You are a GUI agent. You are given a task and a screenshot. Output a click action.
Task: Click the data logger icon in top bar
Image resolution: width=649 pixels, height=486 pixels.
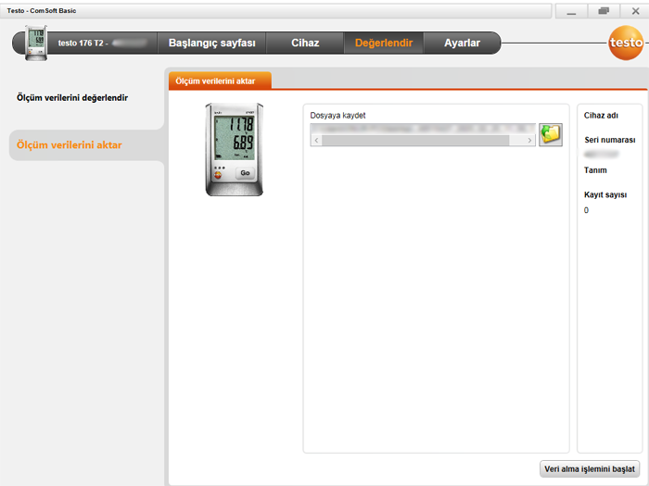click(x=37, y=44)
